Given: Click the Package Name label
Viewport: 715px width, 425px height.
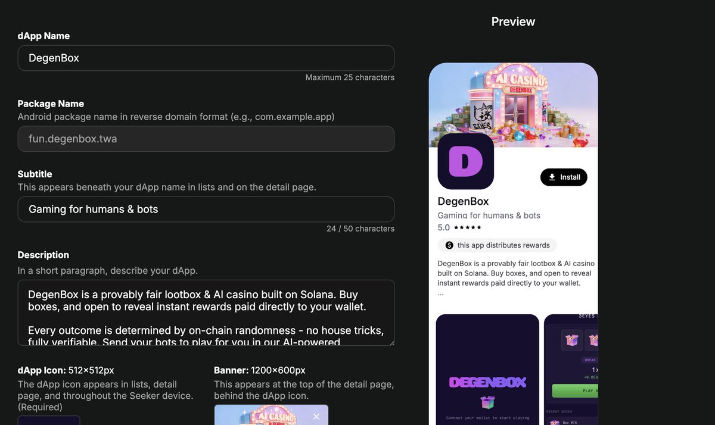Looking at the screenshot, I should (x=51, y=104).
